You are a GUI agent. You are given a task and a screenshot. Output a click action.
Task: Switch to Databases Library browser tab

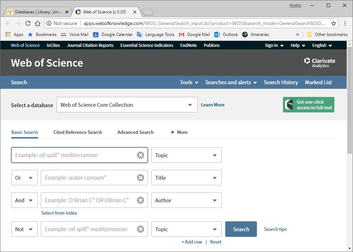pos(37,12)
